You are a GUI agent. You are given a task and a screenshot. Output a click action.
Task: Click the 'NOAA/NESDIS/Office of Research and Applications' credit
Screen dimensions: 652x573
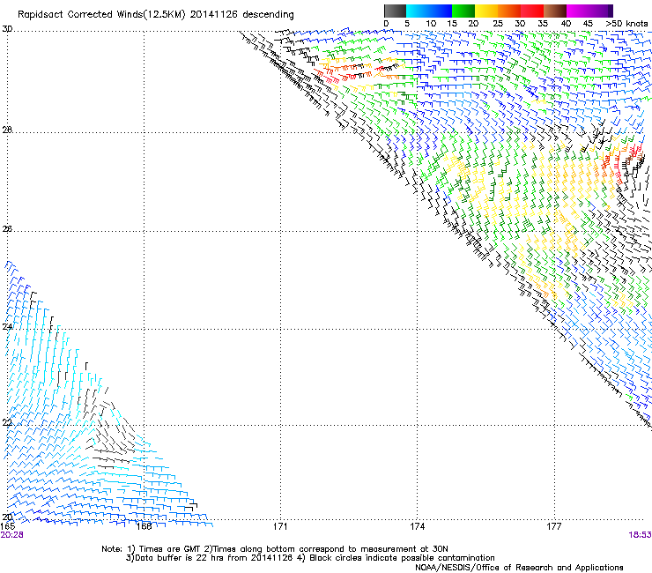tap(519, 568)
